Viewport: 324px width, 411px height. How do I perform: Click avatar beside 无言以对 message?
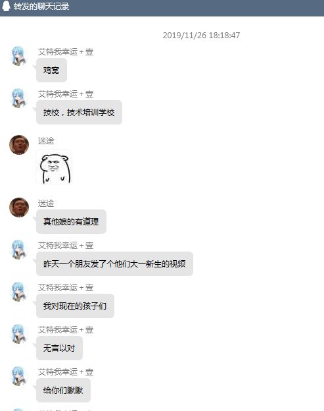19,334
